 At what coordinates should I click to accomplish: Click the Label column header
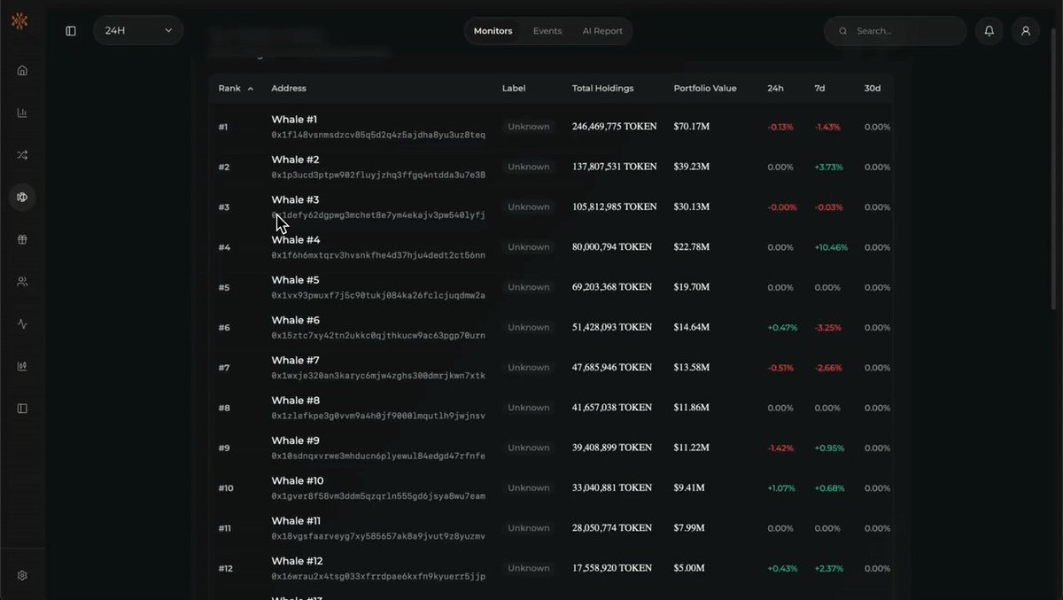(x=514, y=89)
